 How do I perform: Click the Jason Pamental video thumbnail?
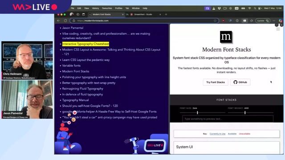click(x=27, y=100)
